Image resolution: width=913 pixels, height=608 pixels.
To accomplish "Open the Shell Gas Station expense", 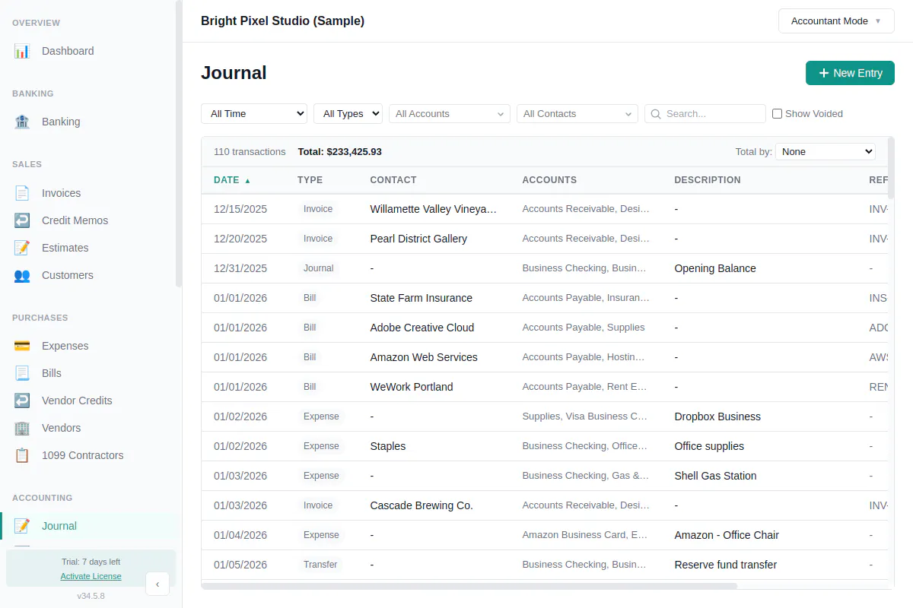I will [x=545, y=476].
